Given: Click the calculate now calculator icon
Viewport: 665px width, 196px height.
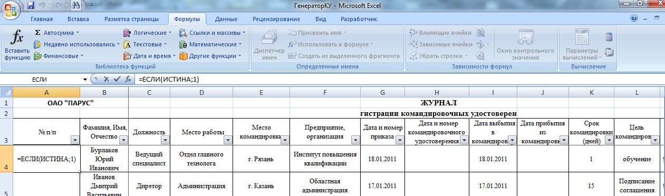Looking at the screenshot, I should tap(609, 37).
